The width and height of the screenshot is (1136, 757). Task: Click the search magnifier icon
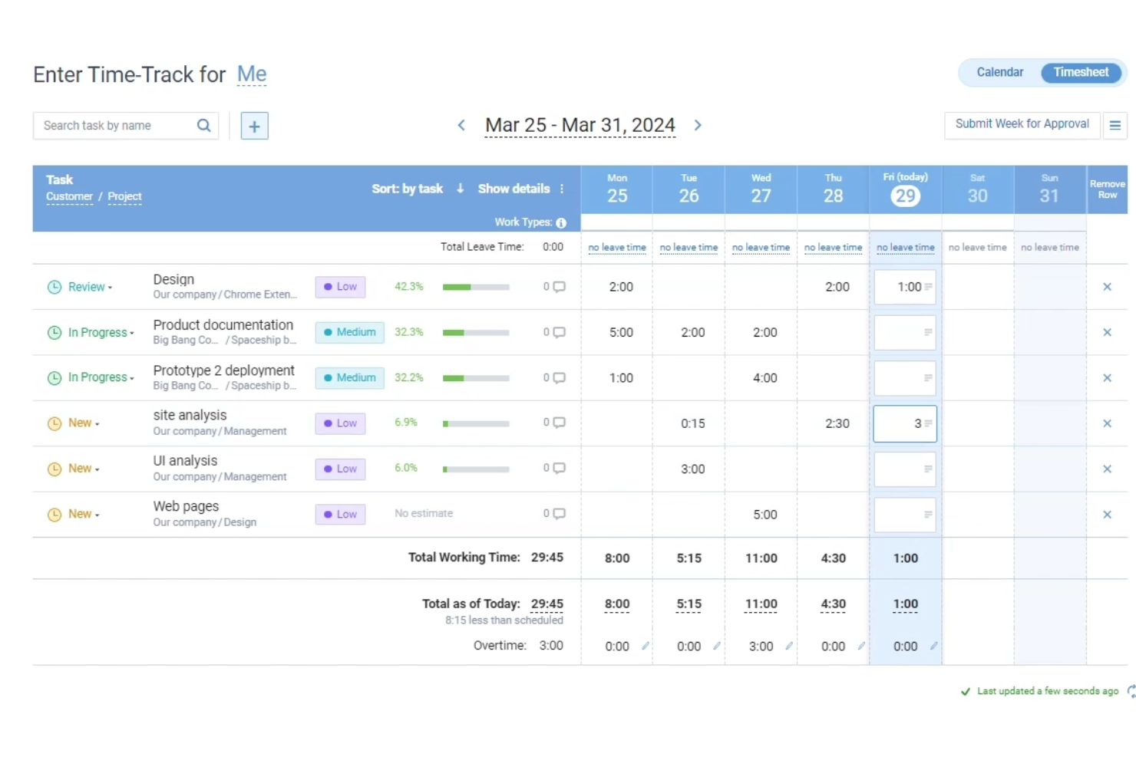click(203, 126)
